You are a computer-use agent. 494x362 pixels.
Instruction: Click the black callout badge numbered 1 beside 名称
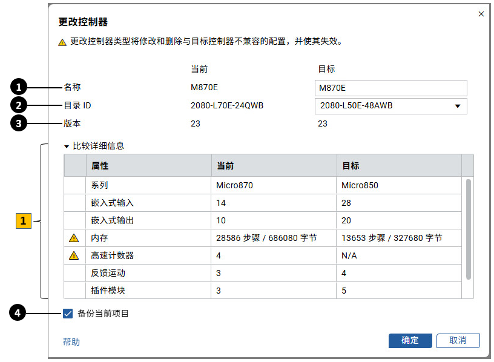[x=19, y=87]
